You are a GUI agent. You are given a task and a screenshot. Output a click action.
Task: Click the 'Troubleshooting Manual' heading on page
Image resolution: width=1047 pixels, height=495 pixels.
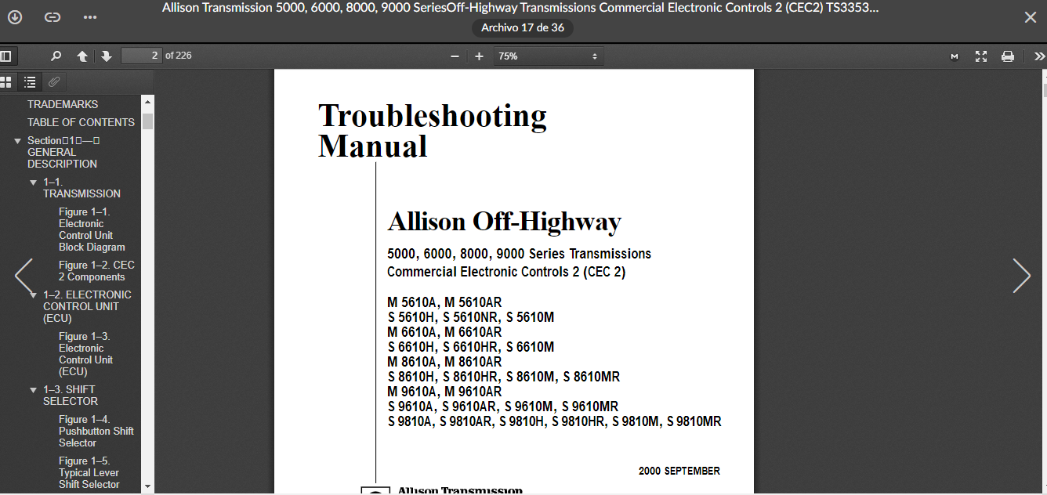click(x=432, y=131)
